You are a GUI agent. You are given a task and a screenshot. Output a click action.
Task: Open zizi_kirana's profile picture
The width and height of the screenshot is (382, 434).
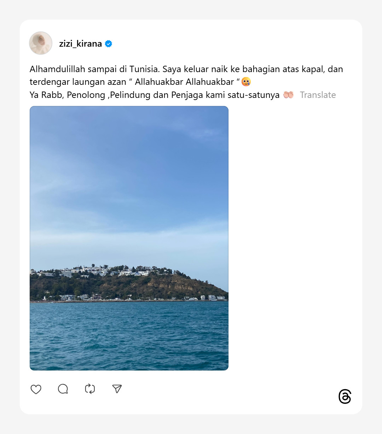[41, 43]
